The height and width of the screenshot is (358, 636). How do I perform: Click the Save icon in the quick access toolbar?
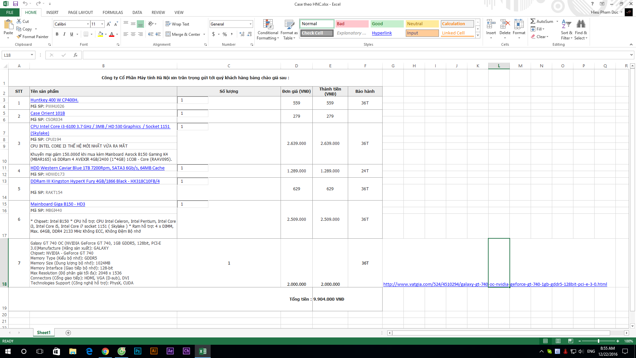pyautogui.click(x=15, y=4)
